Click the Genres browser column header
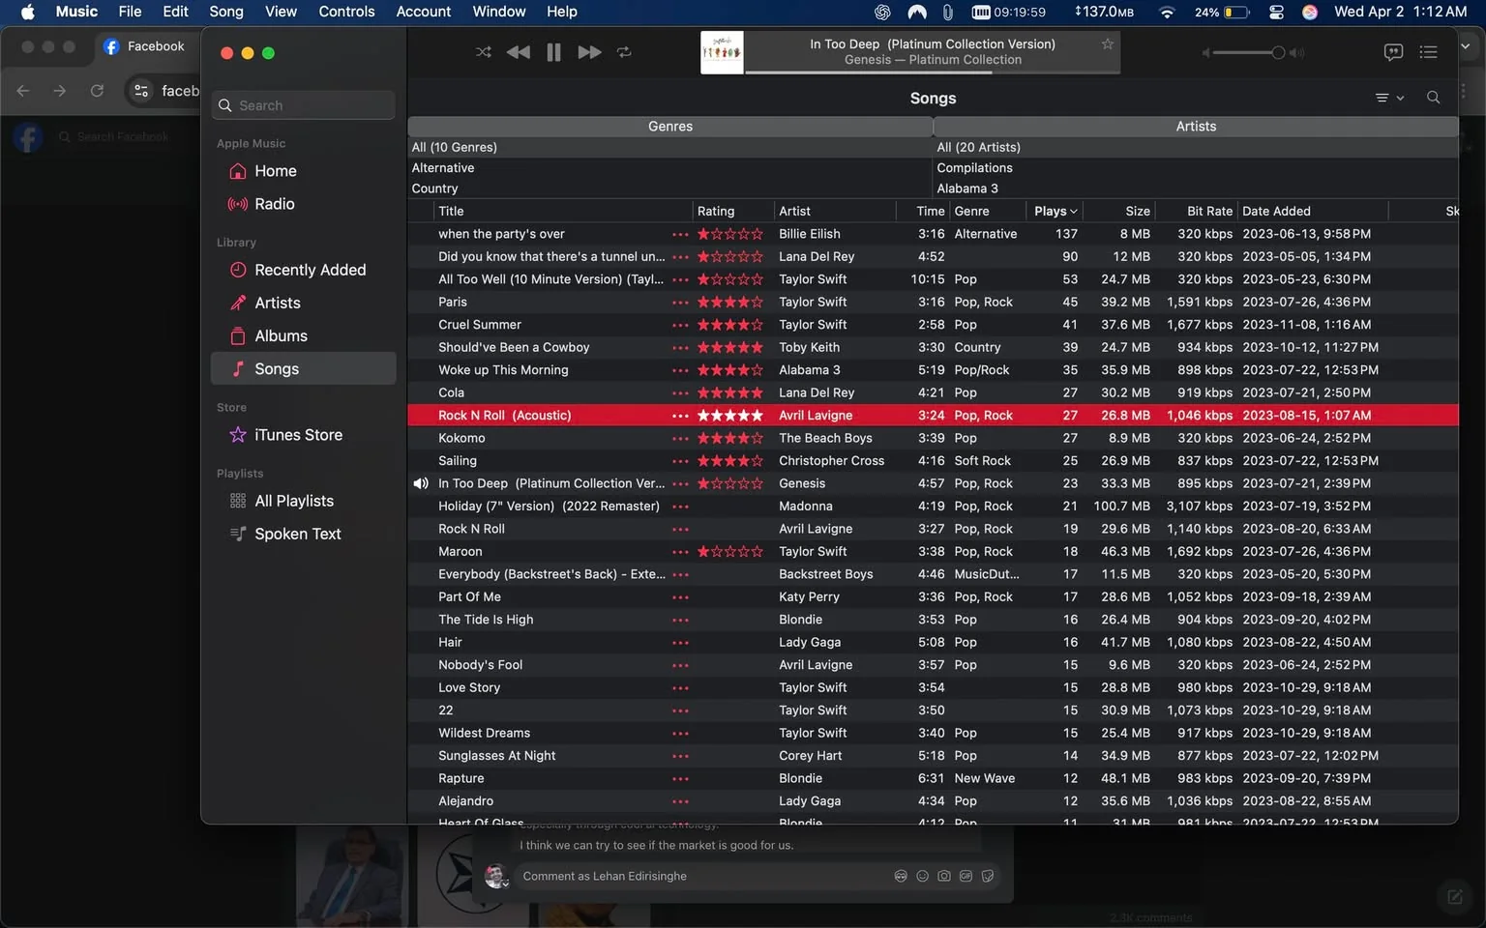 pos(669,127)
